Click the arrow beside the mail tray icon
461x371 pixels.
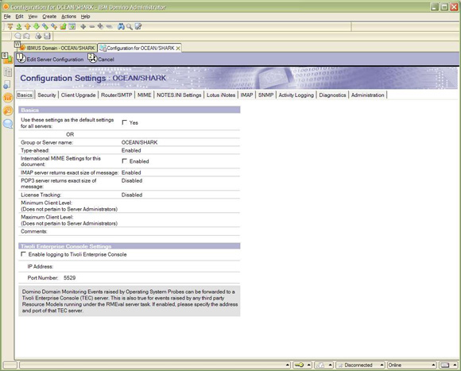click(x=455, y=365)
